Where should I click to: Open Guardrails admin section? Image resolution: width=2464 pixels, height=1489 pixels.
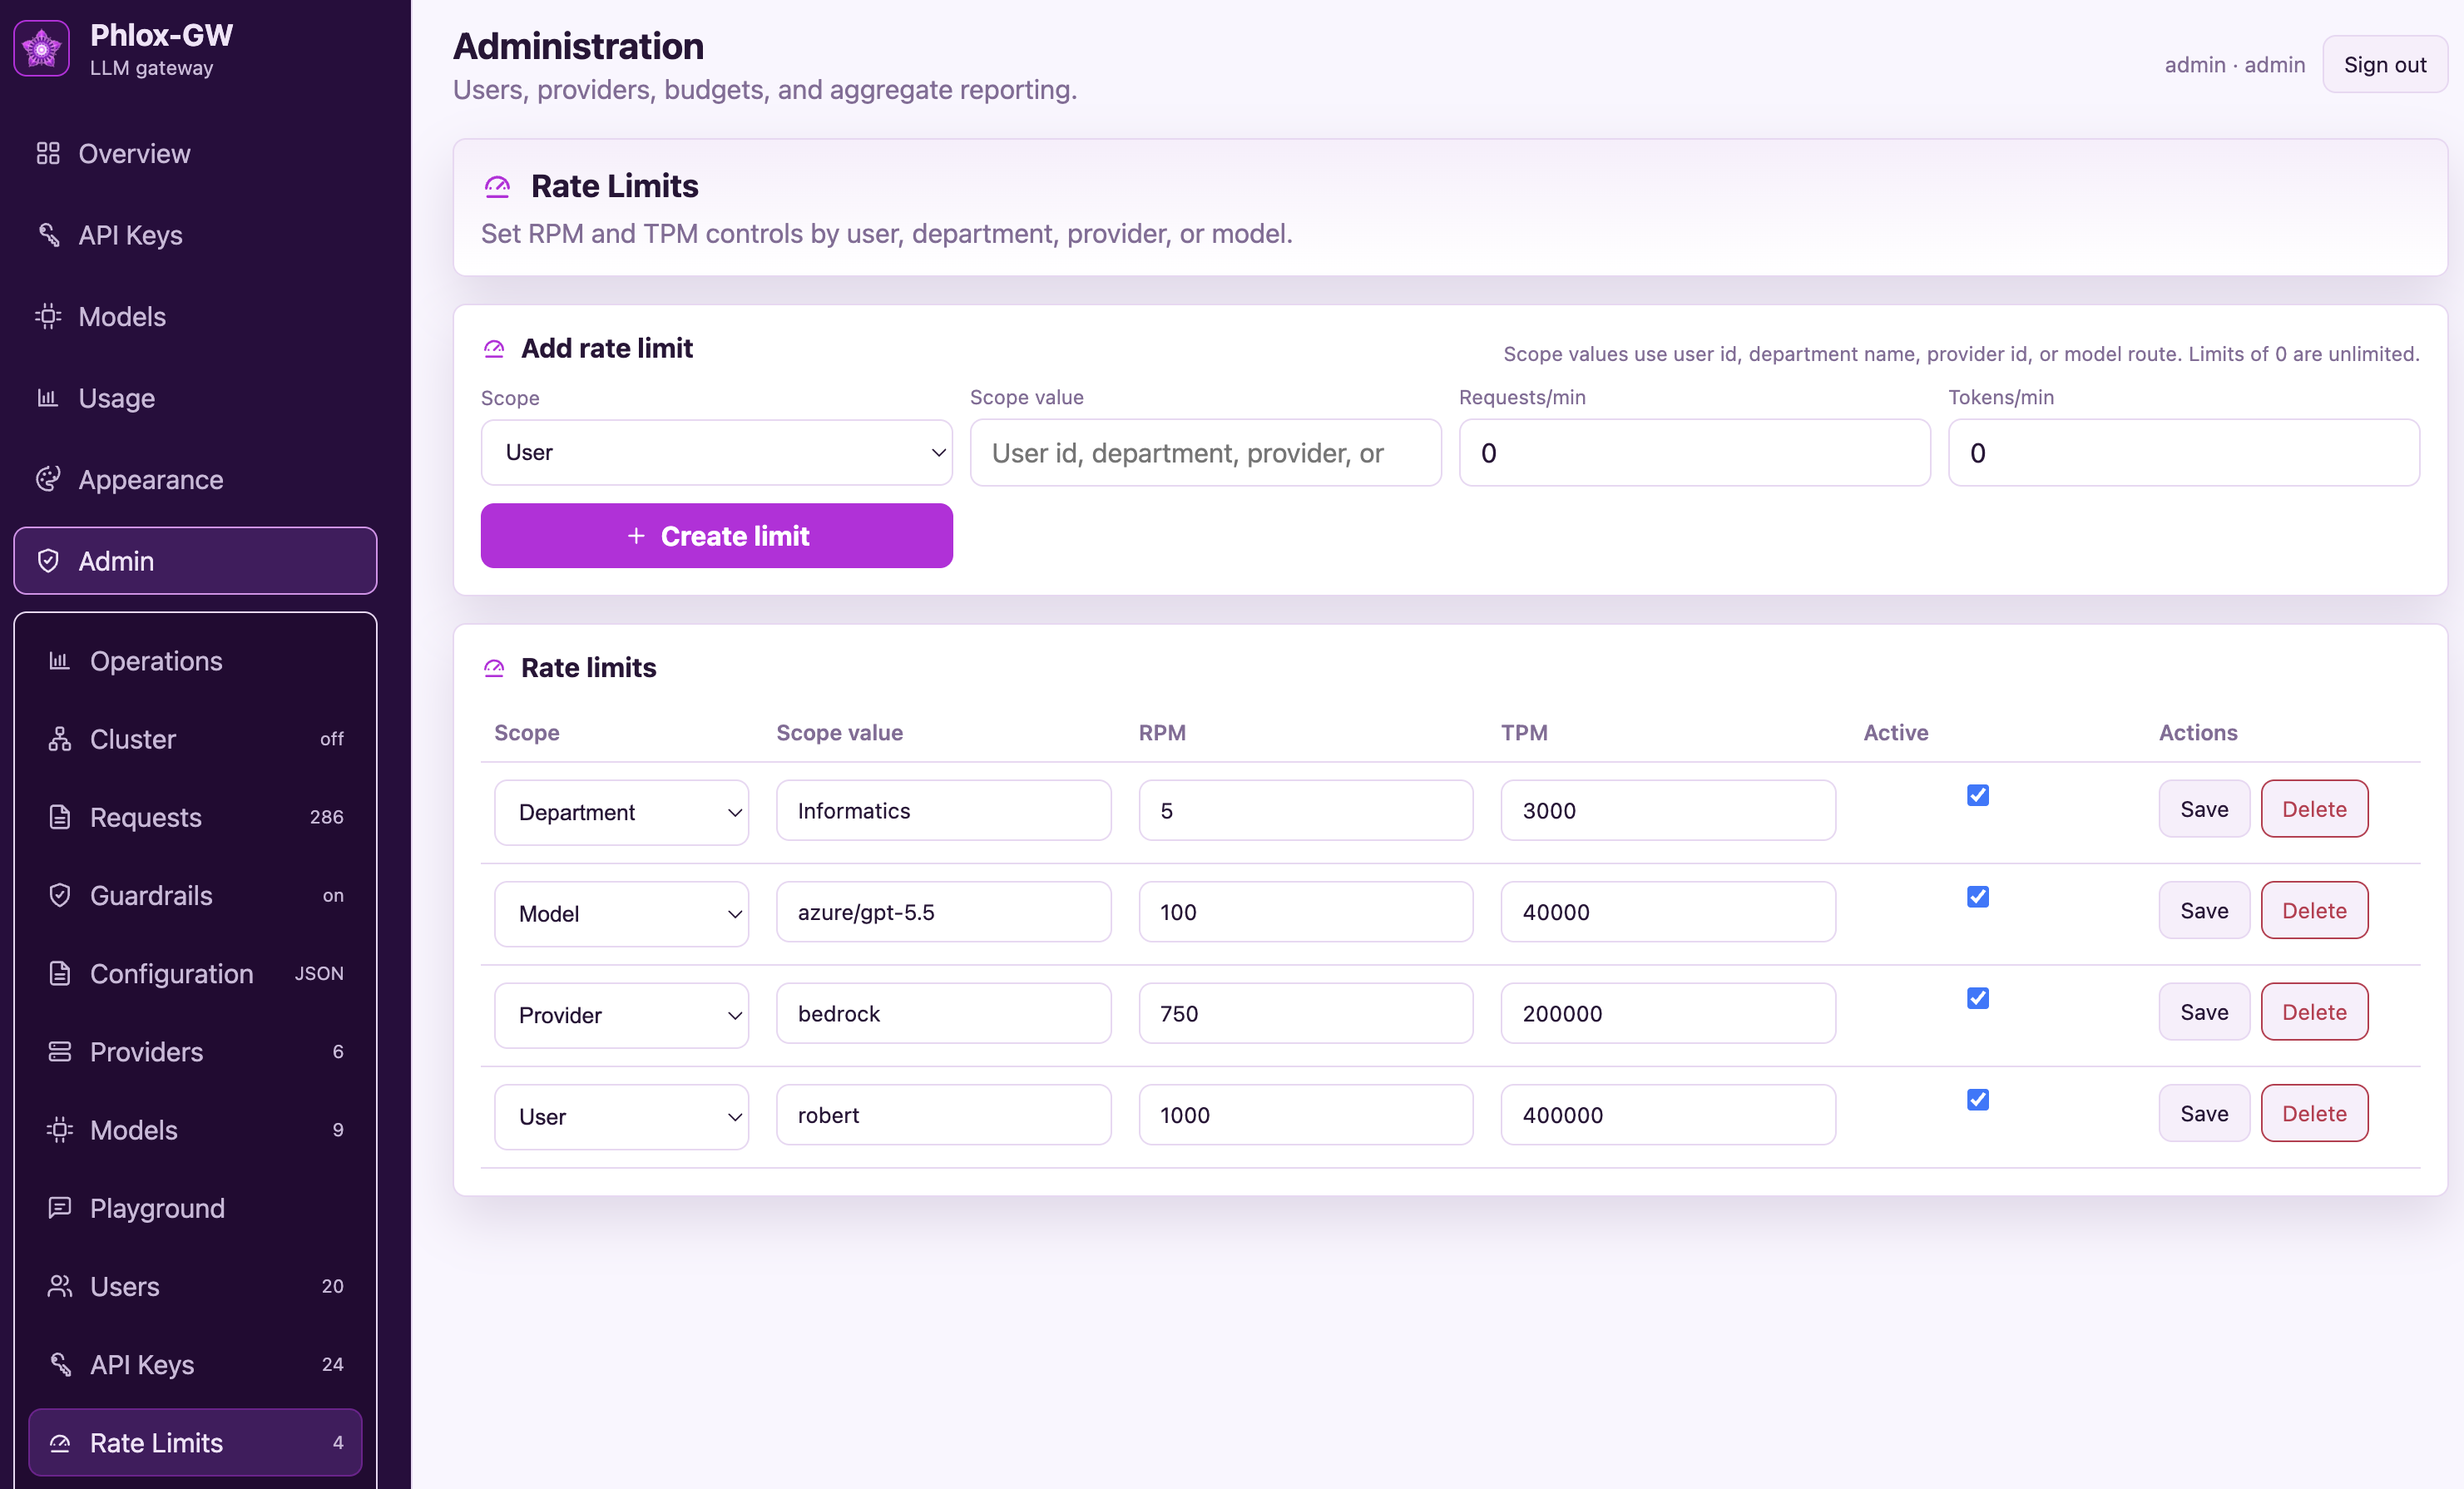click(195, 894)
